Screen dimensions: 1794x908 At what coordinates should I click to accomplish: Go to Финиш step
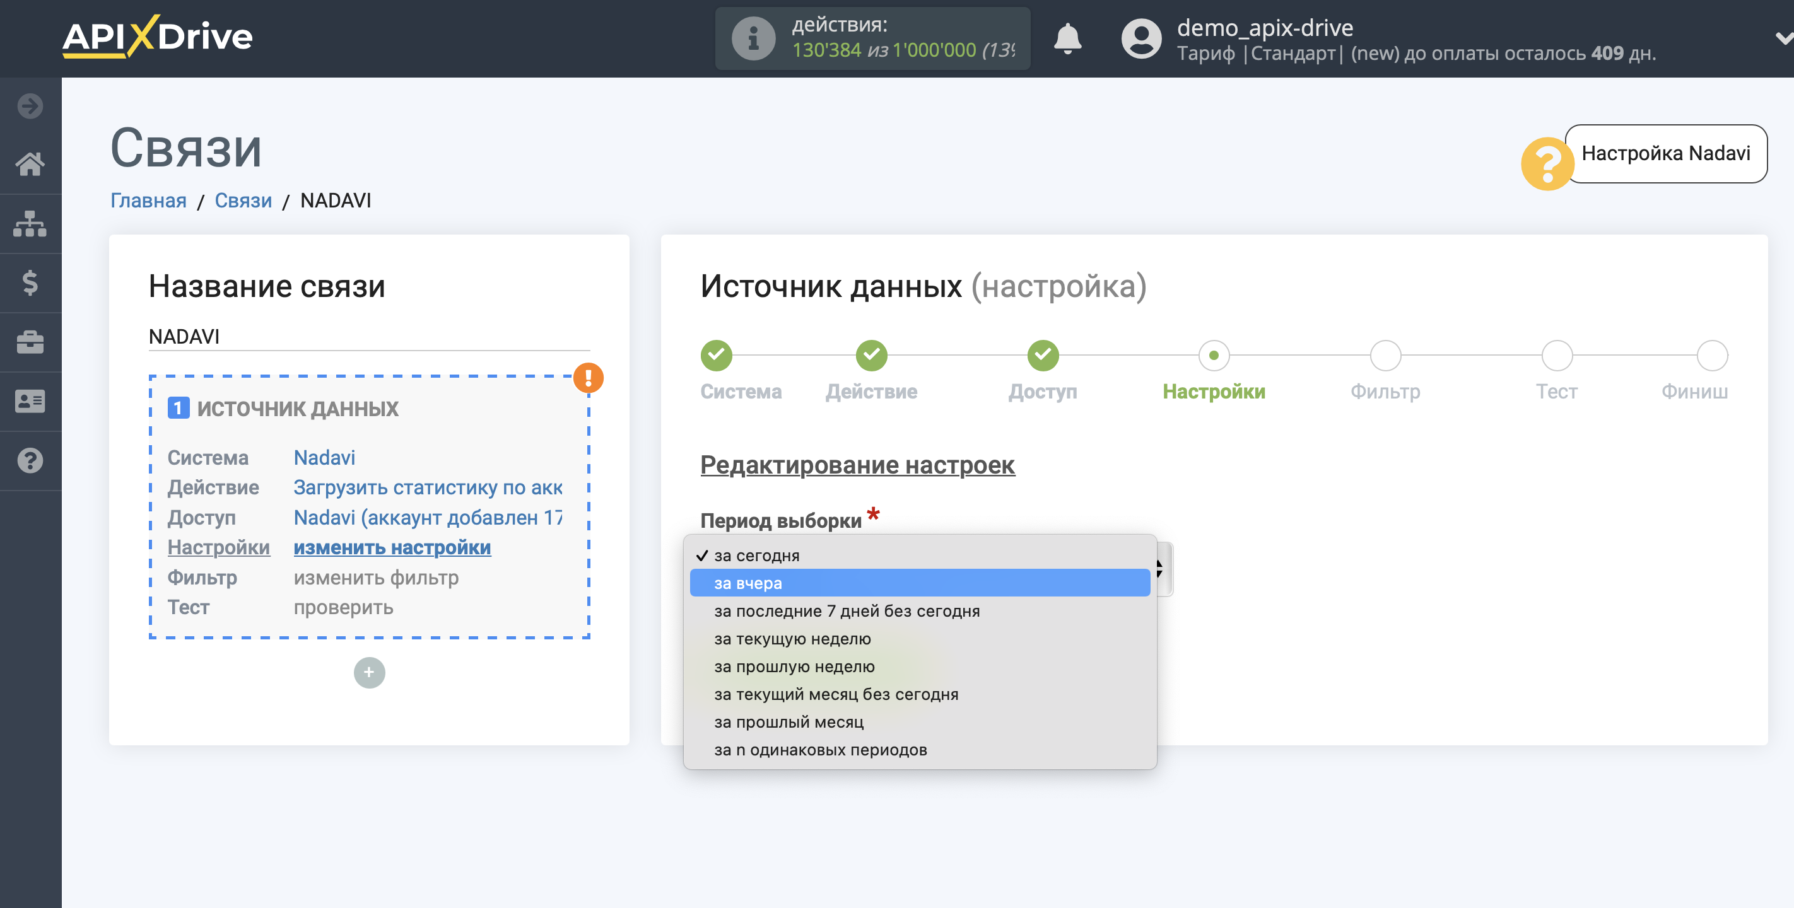[x=1712, y=355]
